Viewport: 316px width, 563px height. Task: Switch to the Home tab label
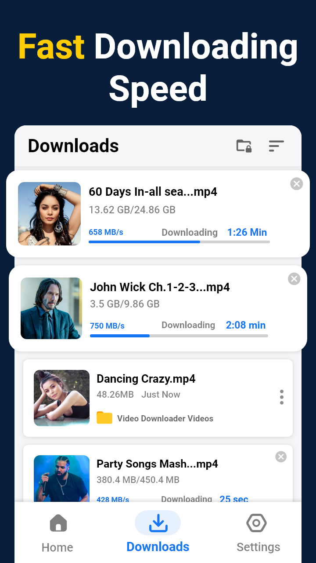pos(57,547)
